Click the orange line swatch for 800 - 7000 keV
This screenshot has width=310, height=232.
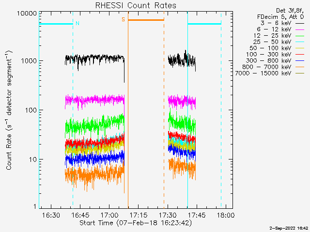(x=300, y=67)
